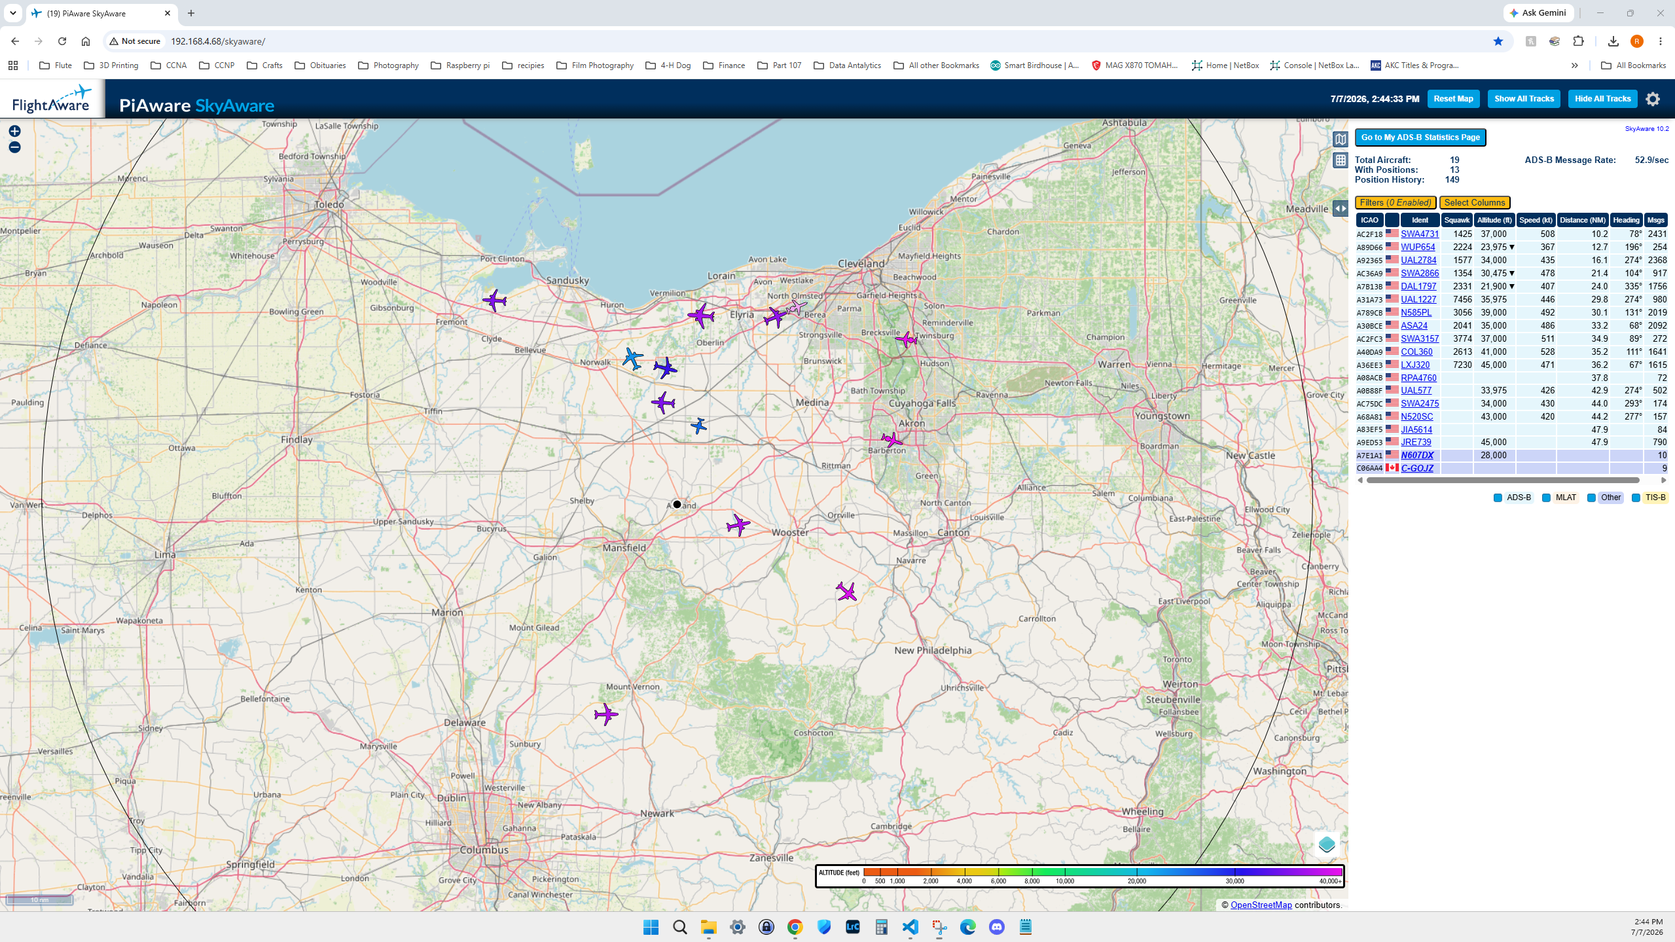Sort table by Msgs column
This screenshot has height=942, width=1675.
1655,220
